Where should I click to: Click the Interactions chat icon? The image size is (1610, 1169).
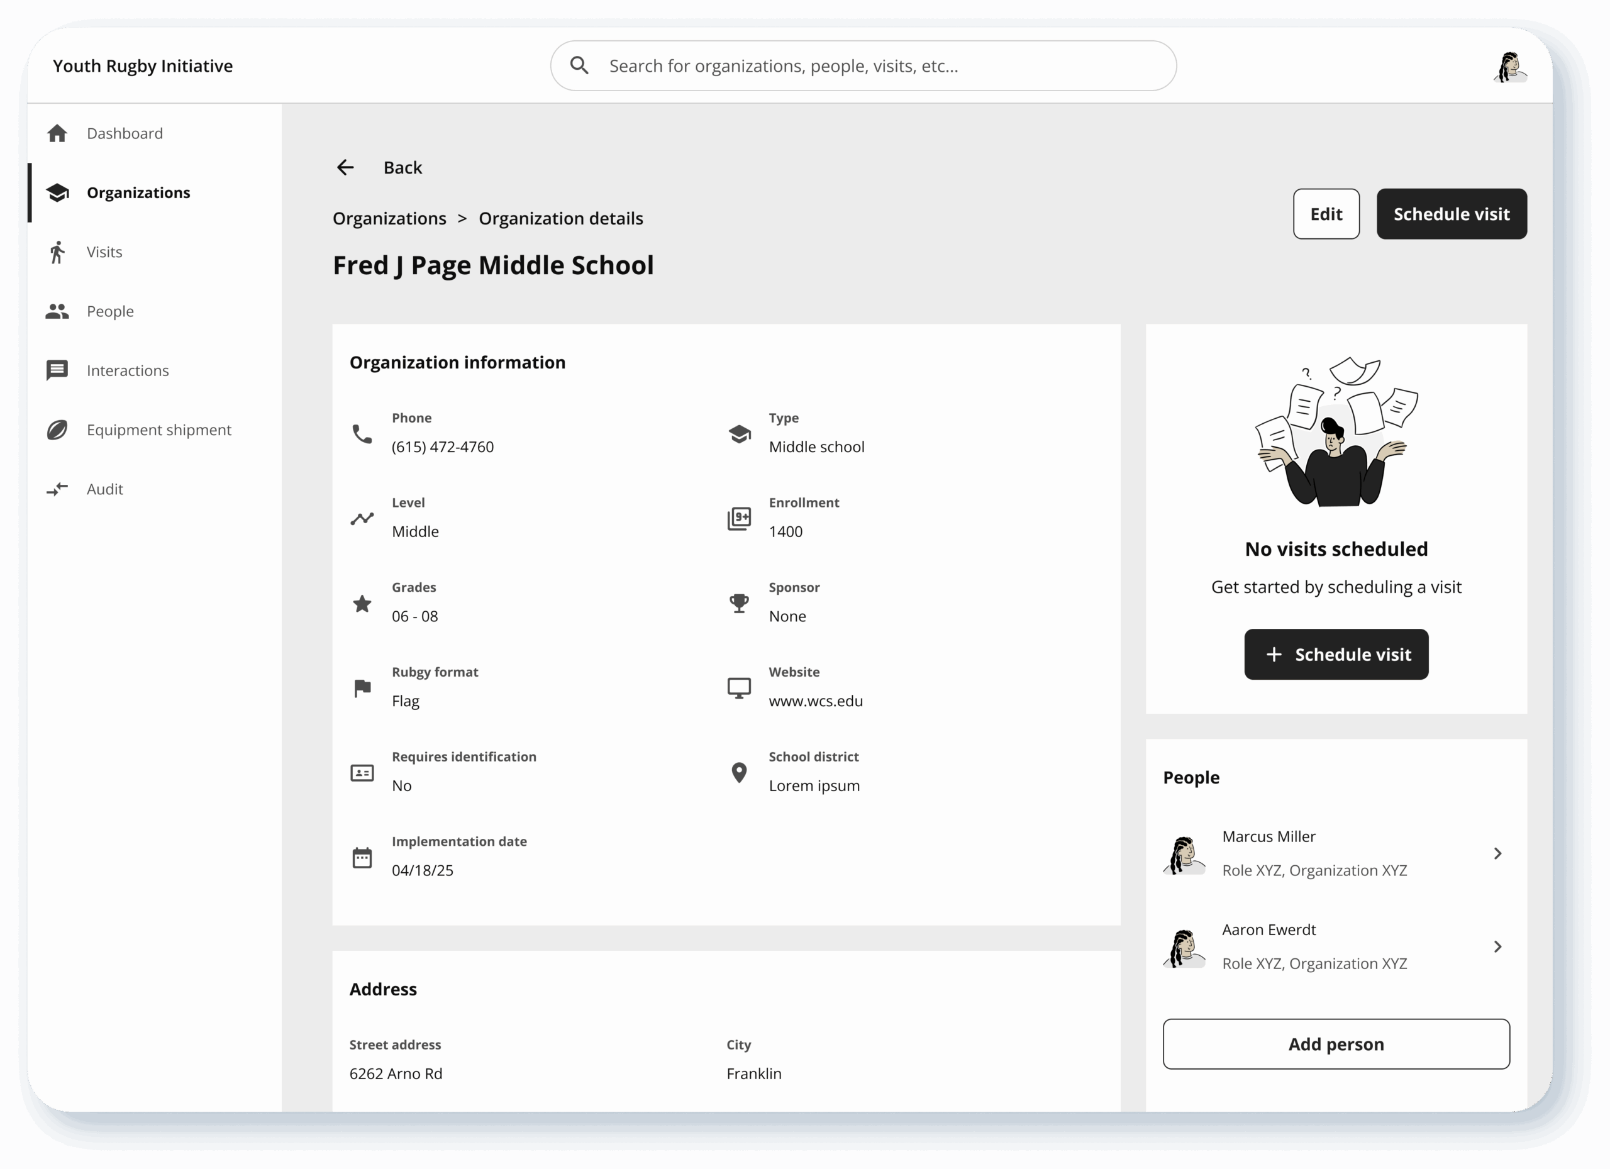(57, 370)
